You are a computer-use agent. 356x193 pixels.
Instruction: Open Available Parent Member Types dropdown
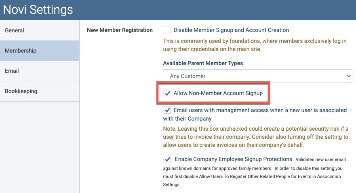coord(257,76)
